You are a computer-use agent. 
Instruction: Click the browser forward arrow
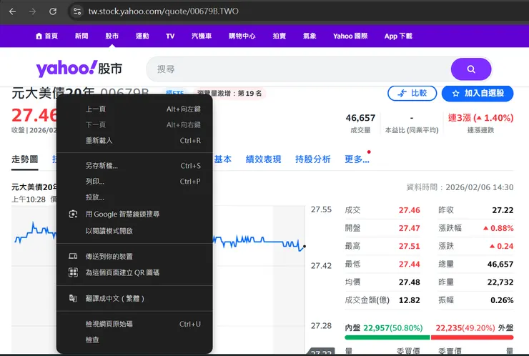32,11
